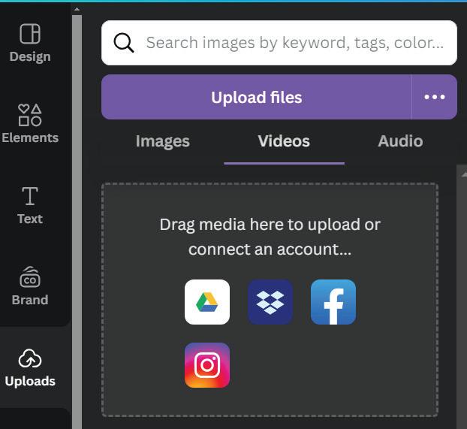Open the Elements panel
The width and height of the screenshot is (467, 429).
[30, 124]
